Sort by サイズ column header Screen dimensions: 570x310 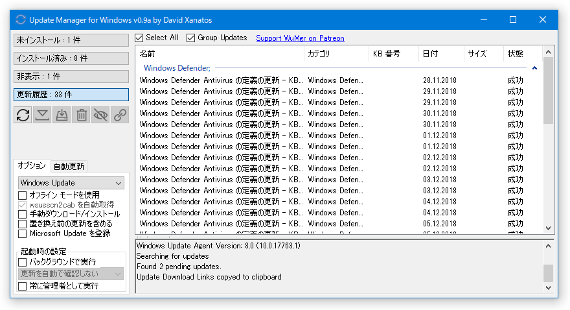(x=484, y=54)
